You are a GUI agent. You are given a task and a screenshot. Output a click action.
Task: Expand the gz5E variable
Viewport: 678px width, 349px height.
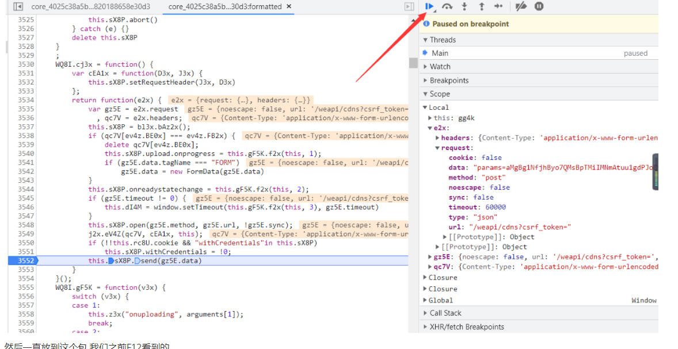tap(430, 257)
